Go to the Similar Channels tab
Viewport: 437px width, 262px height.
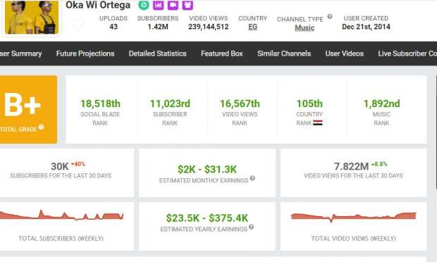point(284,54)
